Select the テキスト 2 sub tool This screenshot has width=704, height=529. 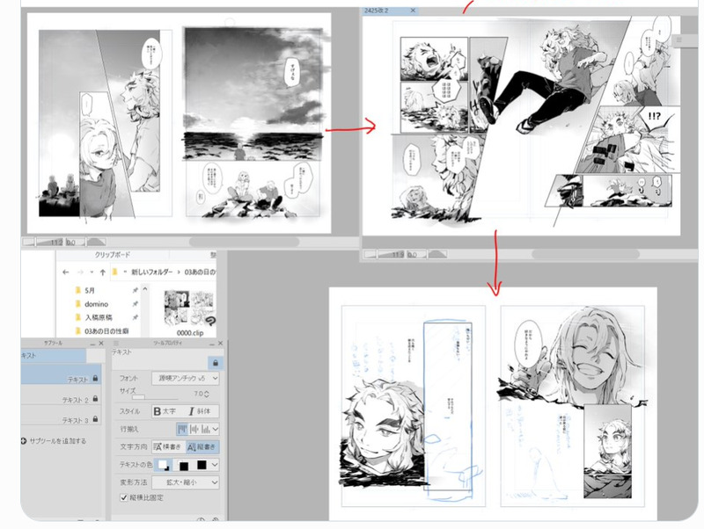(x=61, y=395)
